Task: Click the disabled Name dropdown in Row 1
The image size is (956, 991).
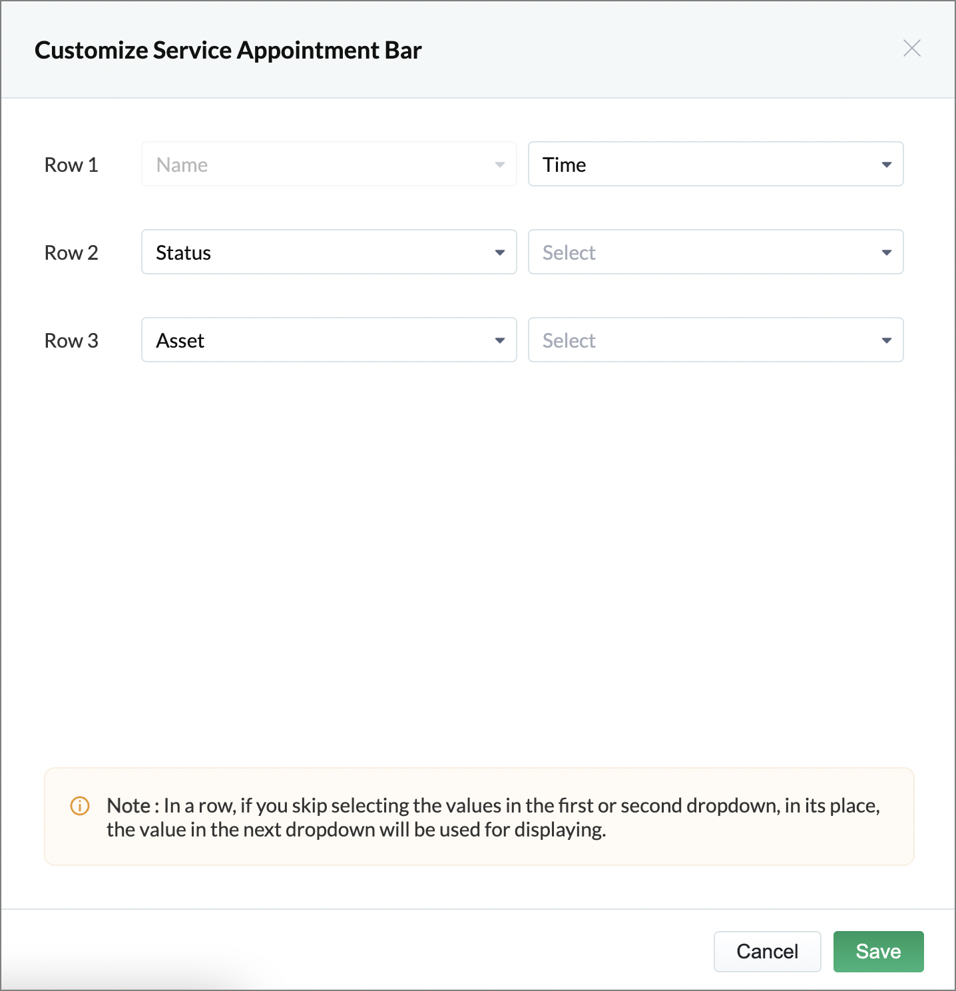Action: 320,165
